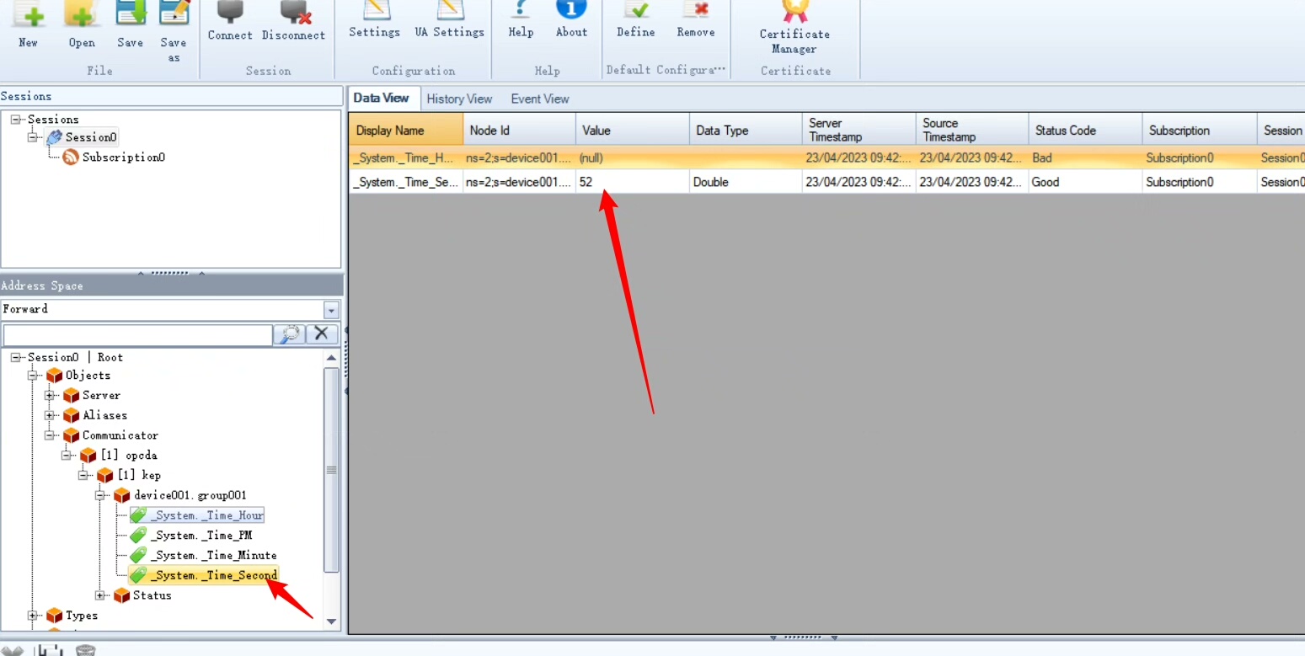1305x656 pixels.
Task: Collapse the Objects folder node
Action: [33, 375]
